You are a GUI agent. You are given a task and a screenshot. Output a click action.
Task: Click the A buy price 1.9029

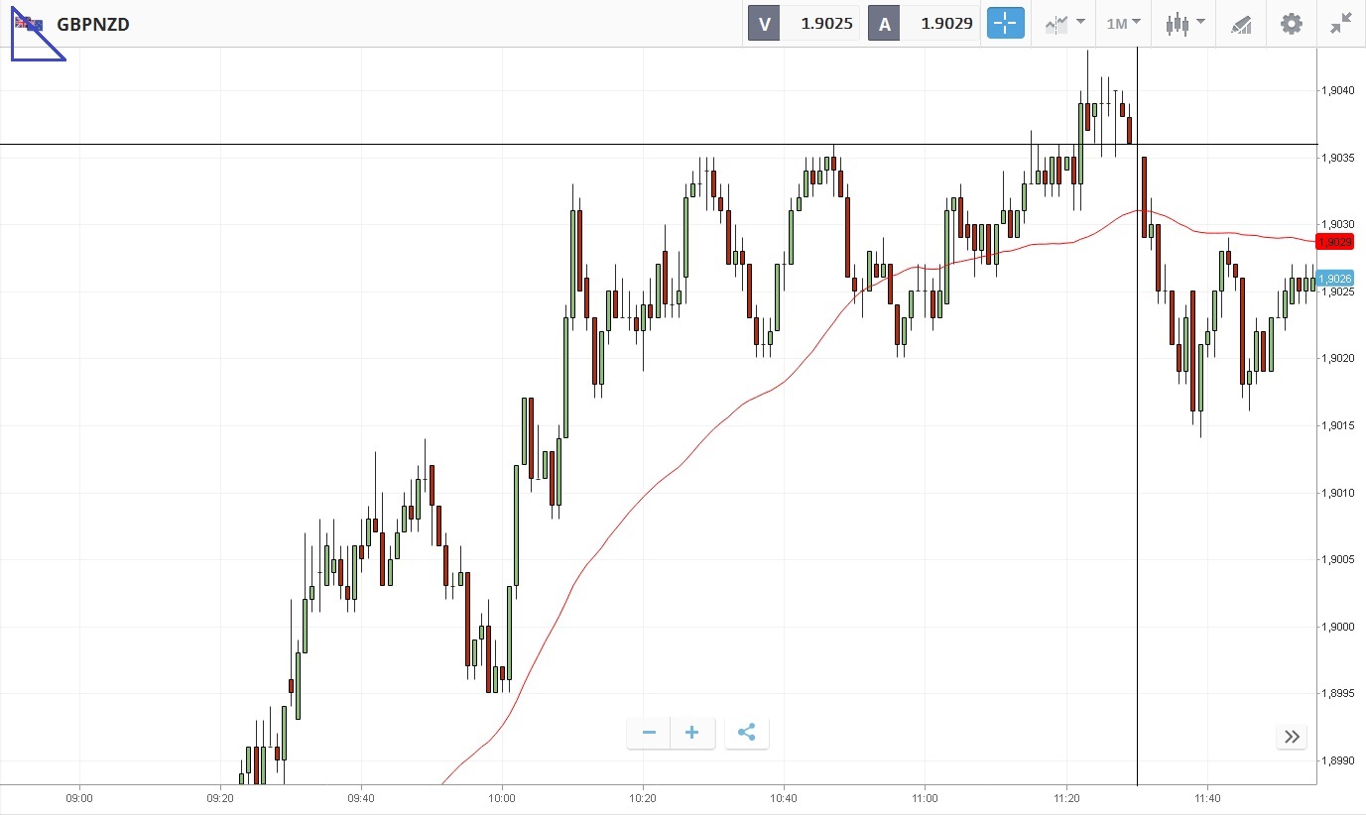pyautogui.click(x=946, y=23)
